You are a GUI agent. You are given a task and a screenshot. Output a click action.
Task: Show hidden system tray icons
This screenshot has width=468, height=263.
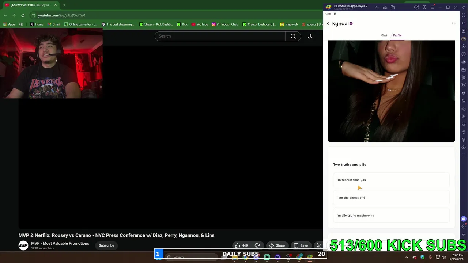point(407,257)
